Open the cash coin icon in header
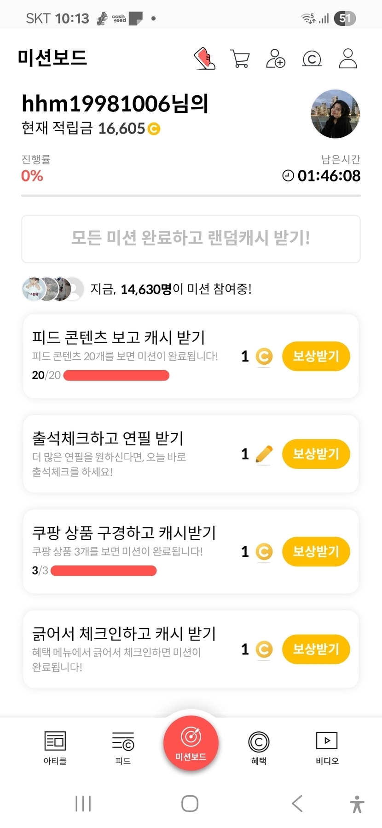 [312, 59]
